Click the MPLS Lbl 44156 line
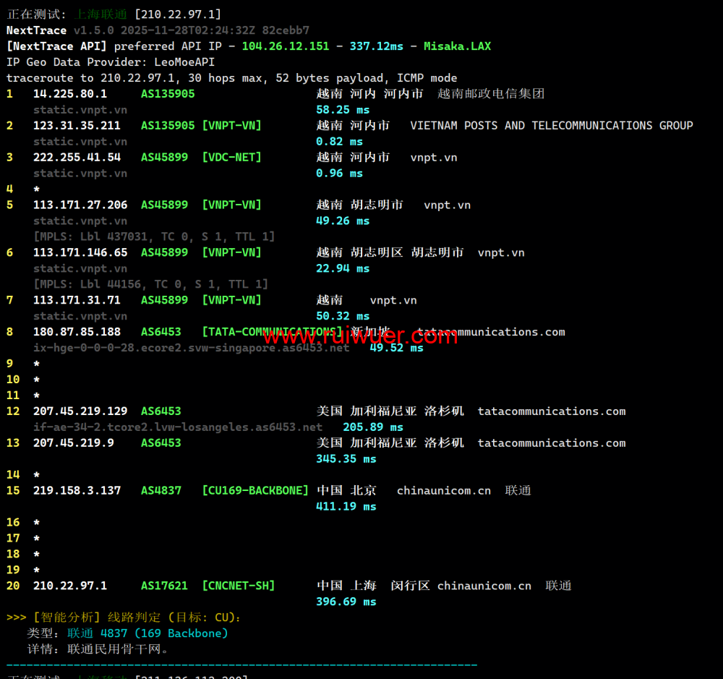Screen dimensions: 723x679 tap(150, 284)
